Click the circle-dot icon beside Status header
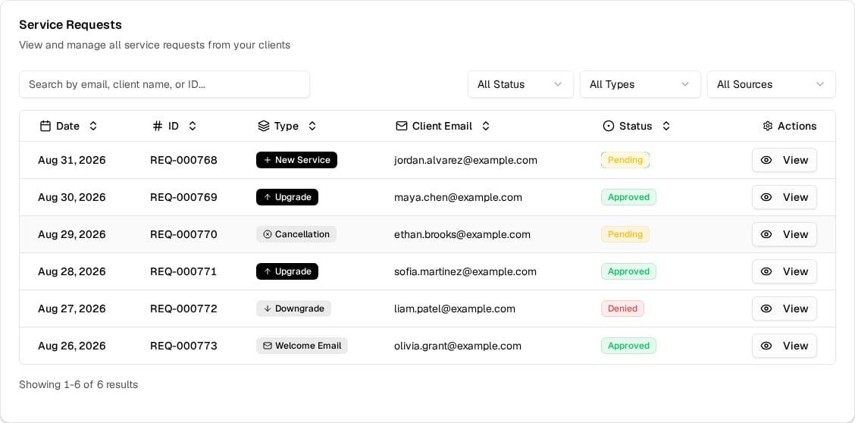Viewport: 855px width, 423px height. tap(608, 126)
